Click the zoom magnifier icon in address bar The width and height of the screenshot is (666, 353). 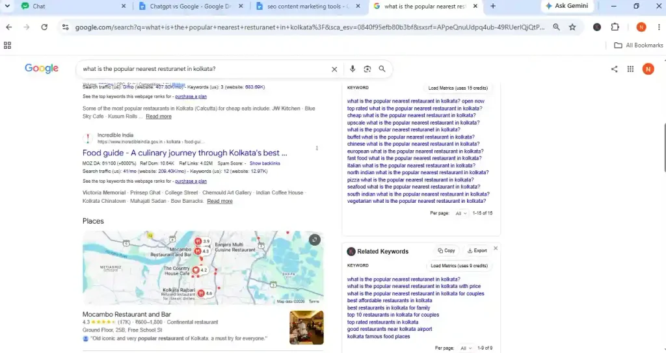(x=556, y=27)
